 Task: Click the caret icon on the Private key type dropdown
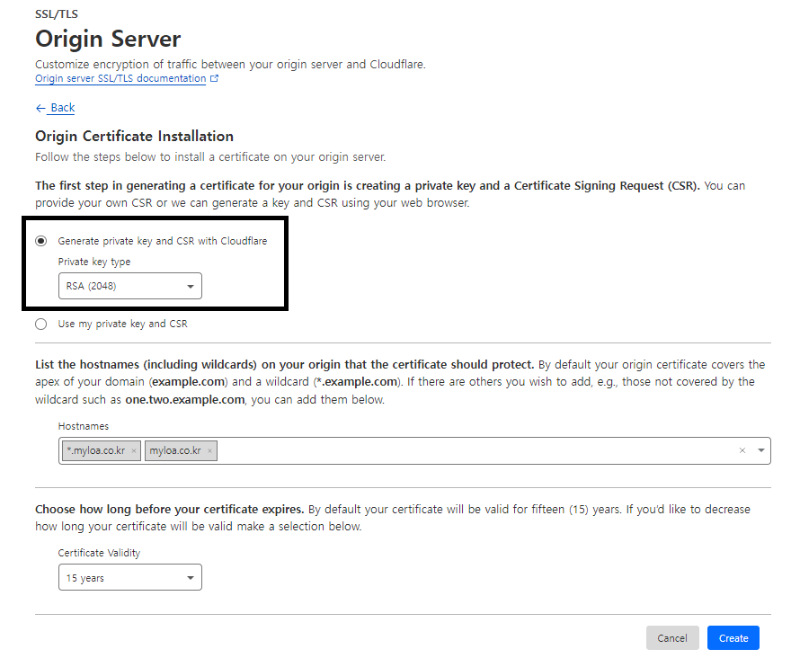point(191,286)
